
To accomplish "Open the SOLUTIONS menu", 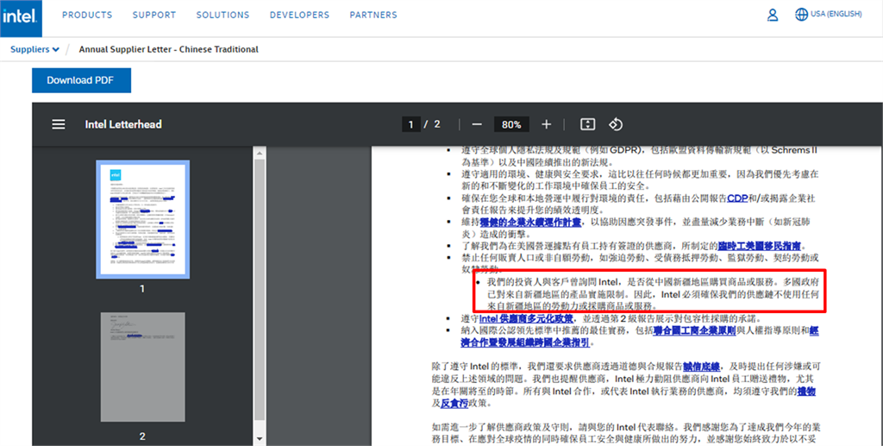I will coord(222,16).
